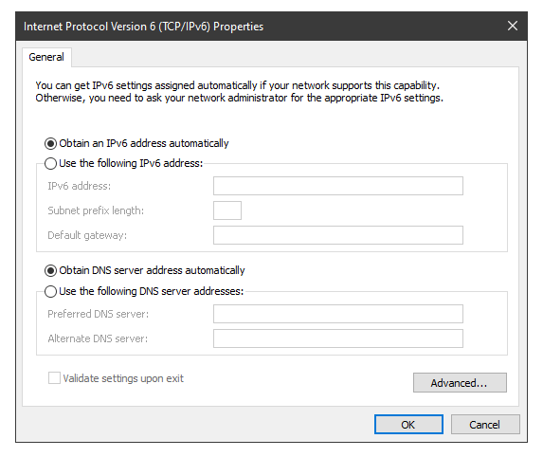This screenshot has height=457, width=543.
Task: Click the IPv6 address input field
Action: pos(338,186)
